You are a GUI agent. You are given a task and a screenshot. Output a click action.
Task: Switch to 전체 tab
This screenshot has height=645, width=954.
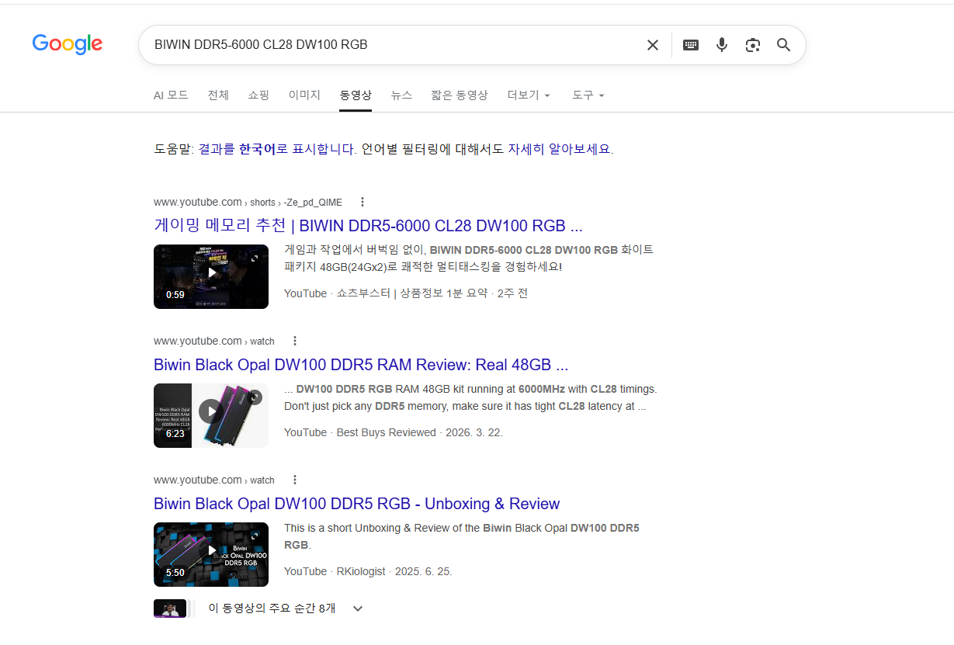pos(218,95)
